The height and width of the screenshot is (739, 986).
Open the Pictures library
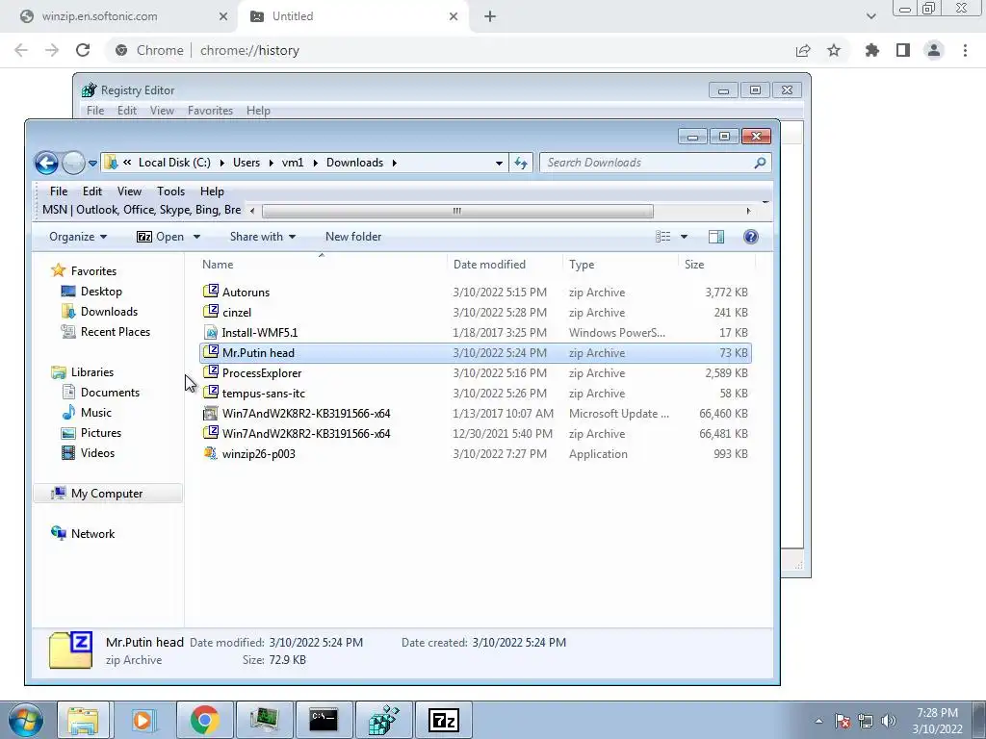[100, 433]
